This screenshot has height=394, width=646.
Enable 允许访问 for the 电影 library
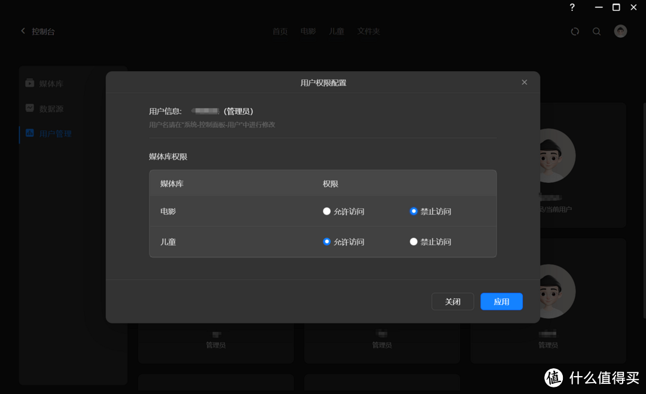pos(327,211)
